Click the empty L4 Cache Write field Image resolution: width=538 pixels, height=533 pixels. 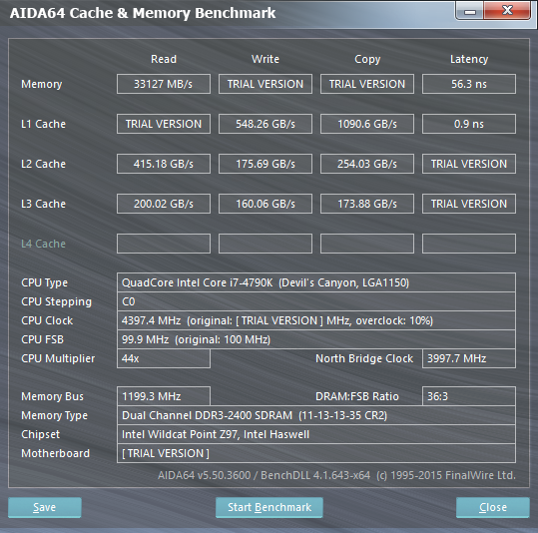coord(266,244)
